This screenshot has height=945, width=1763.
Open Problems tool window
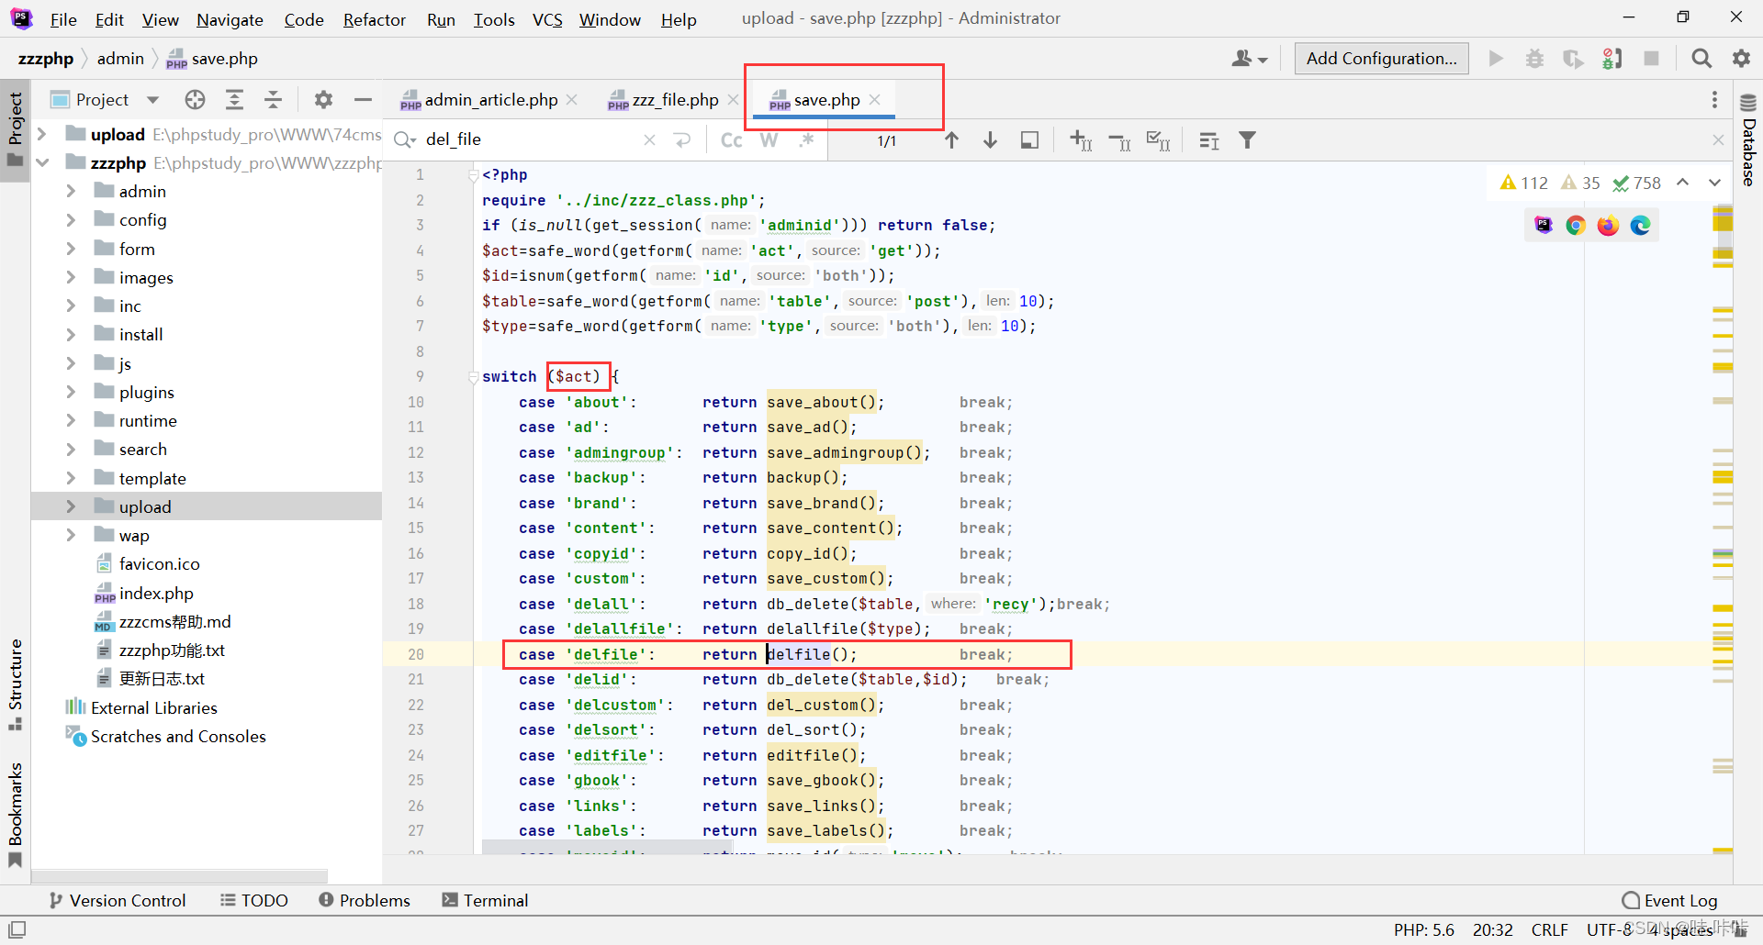tap(365, 900)
